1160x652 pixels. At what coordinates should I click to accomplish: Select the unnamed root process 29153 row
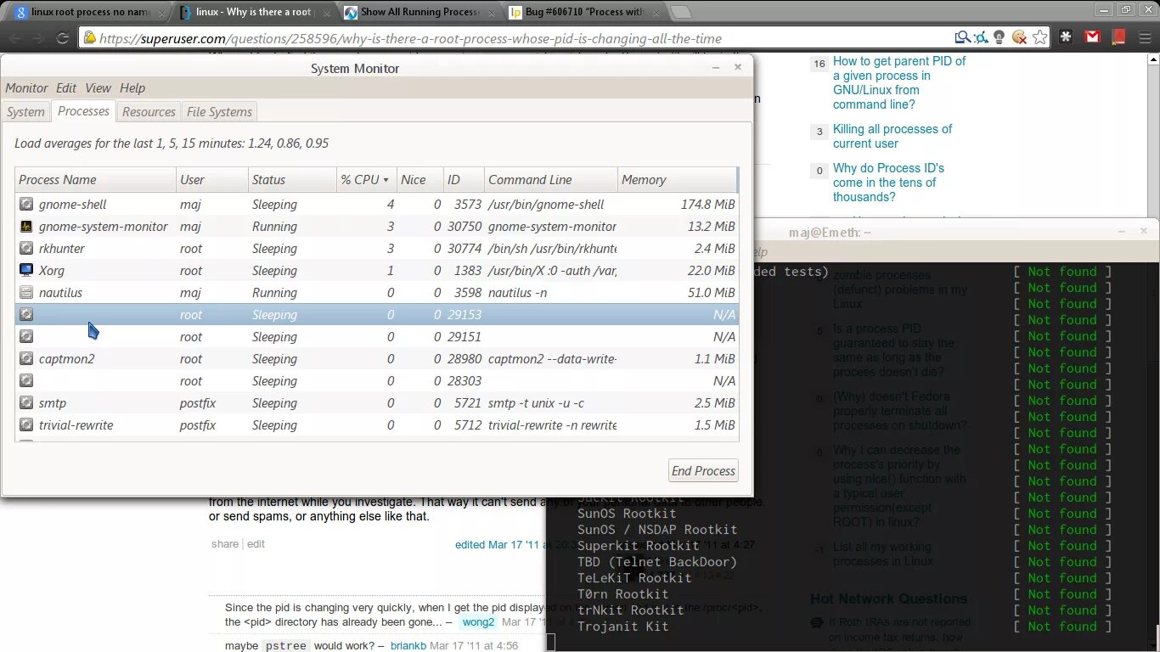pyautogui.click(x=377, y=314)
